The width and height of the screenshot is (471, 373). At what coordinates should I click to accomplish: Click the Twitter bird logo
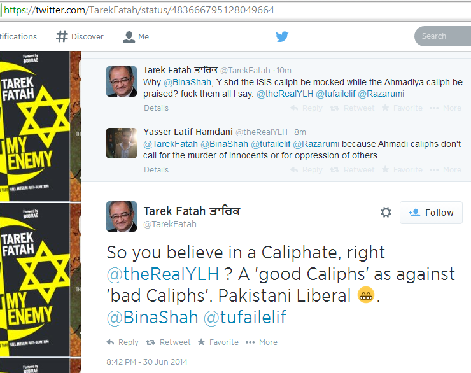coord(282,36)
